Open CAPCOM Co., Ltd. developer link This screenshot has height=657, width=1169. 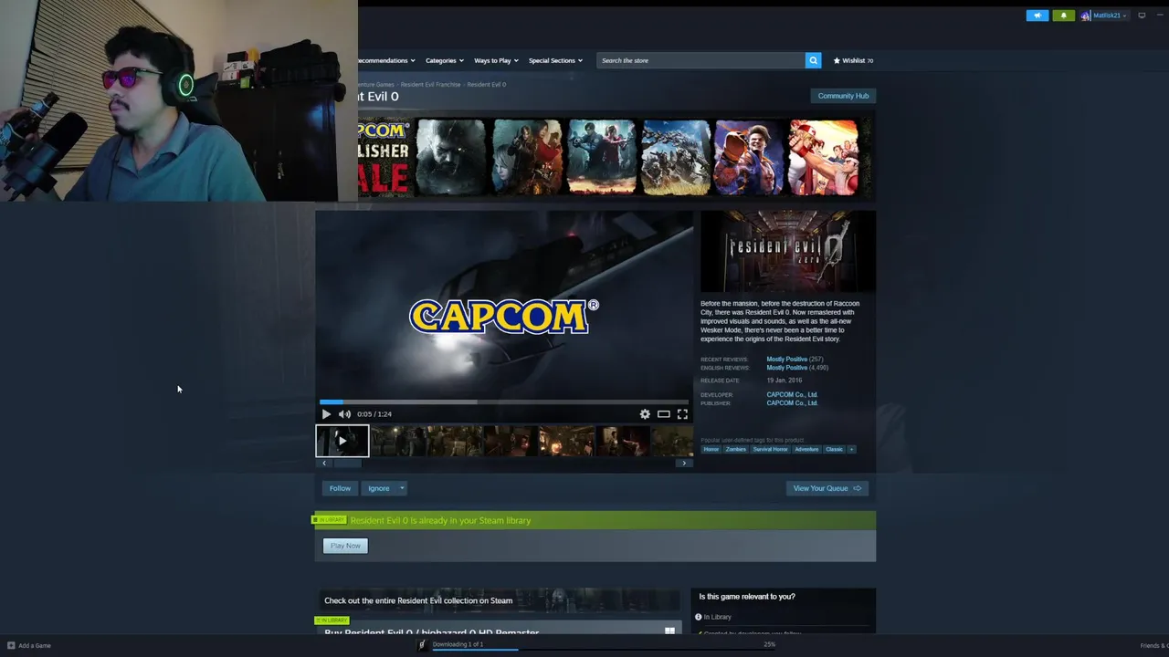pyautogui.click(x=792, y=395)
